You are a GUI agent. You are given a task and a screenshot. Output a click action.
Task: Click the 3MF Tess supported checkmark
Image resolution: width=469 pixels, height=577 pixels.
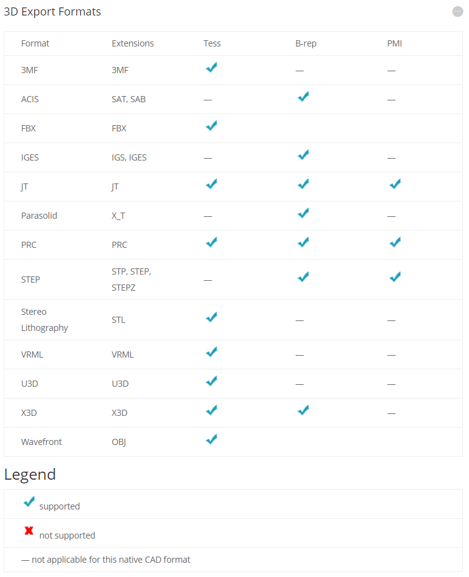(x=212, y=68)
